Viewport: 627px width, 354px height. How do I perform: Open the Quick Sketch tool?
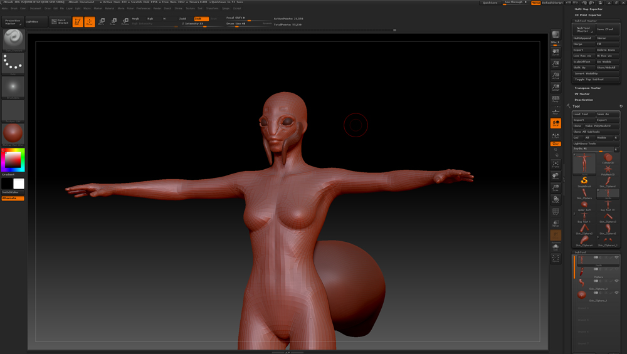point(60,21)
